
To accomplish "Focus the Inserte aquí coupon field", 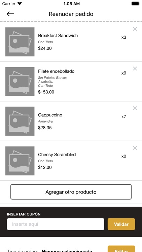I will click(56, 224).
